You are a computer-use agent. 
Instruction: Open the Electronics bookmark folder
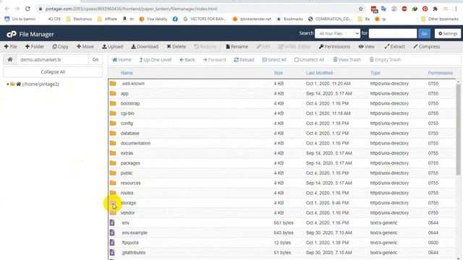[79, 19]
